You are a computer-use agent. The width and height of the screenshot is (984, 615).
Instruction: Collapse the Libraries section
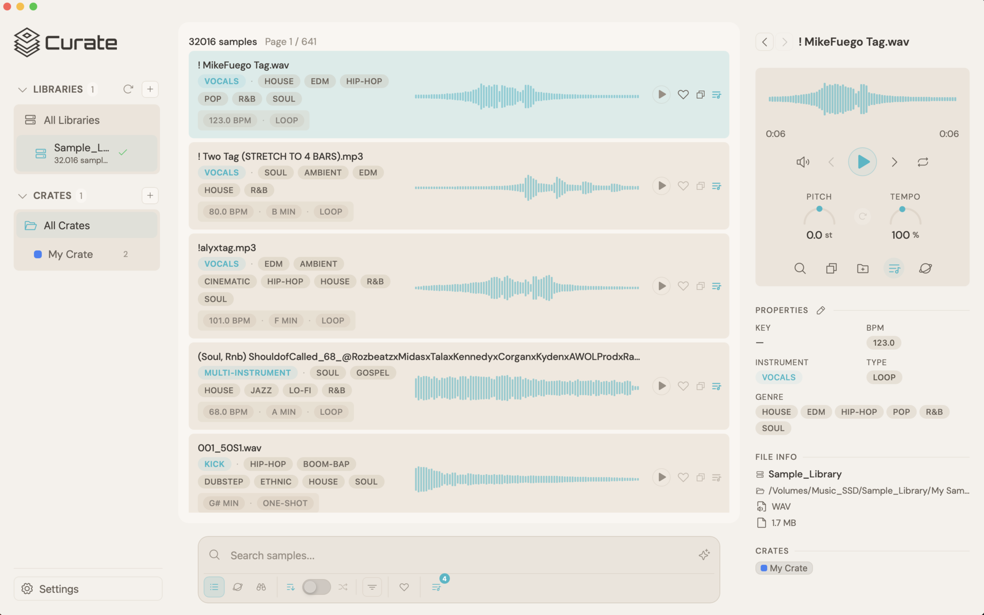pos(22,90)
